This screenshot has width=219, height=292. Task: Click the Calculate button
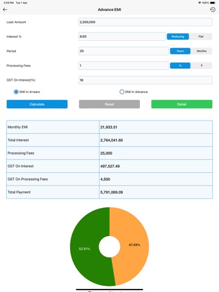(37, 104)
